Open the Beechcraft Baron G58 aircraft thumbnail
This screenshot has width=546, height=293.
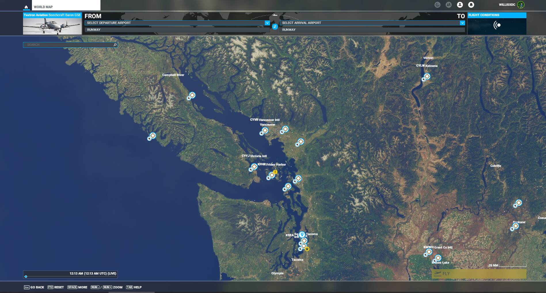click(52, 24)
